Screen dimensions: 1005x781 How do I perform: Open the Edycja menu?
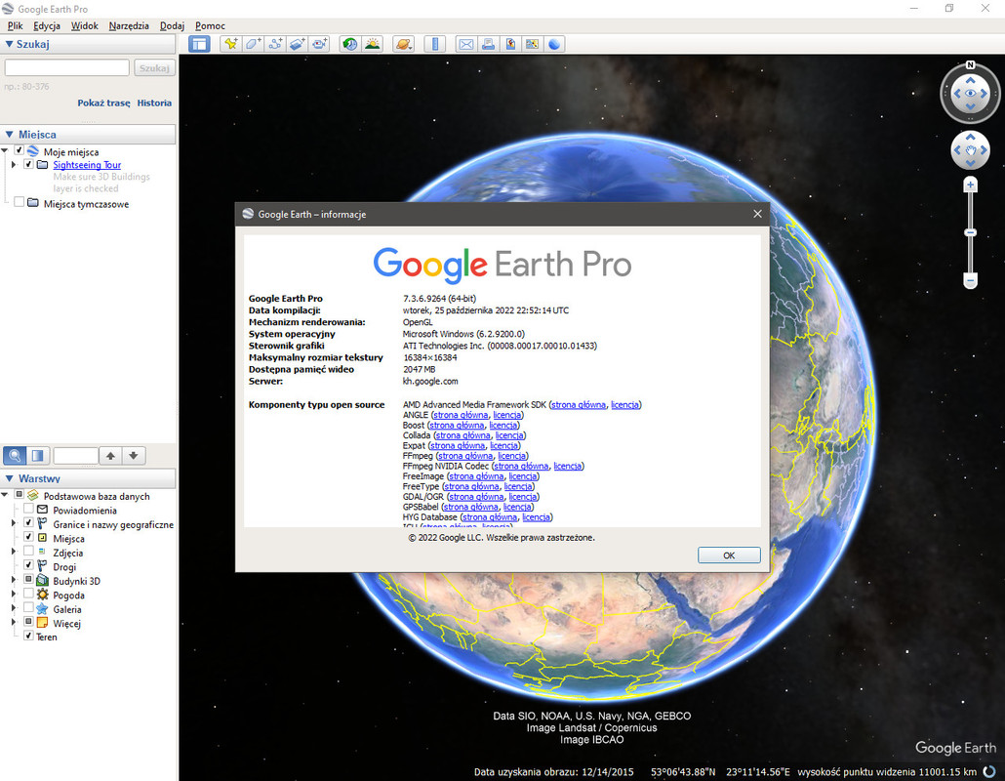tap(47, 25)
